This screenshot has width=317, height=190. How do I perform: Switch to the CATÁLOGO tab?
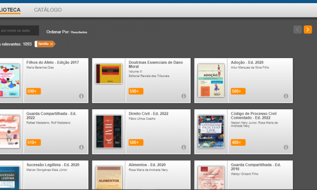click(48, 9)
